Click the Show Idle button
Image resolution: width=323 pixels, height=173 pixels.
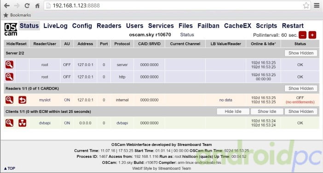point(267,112)
